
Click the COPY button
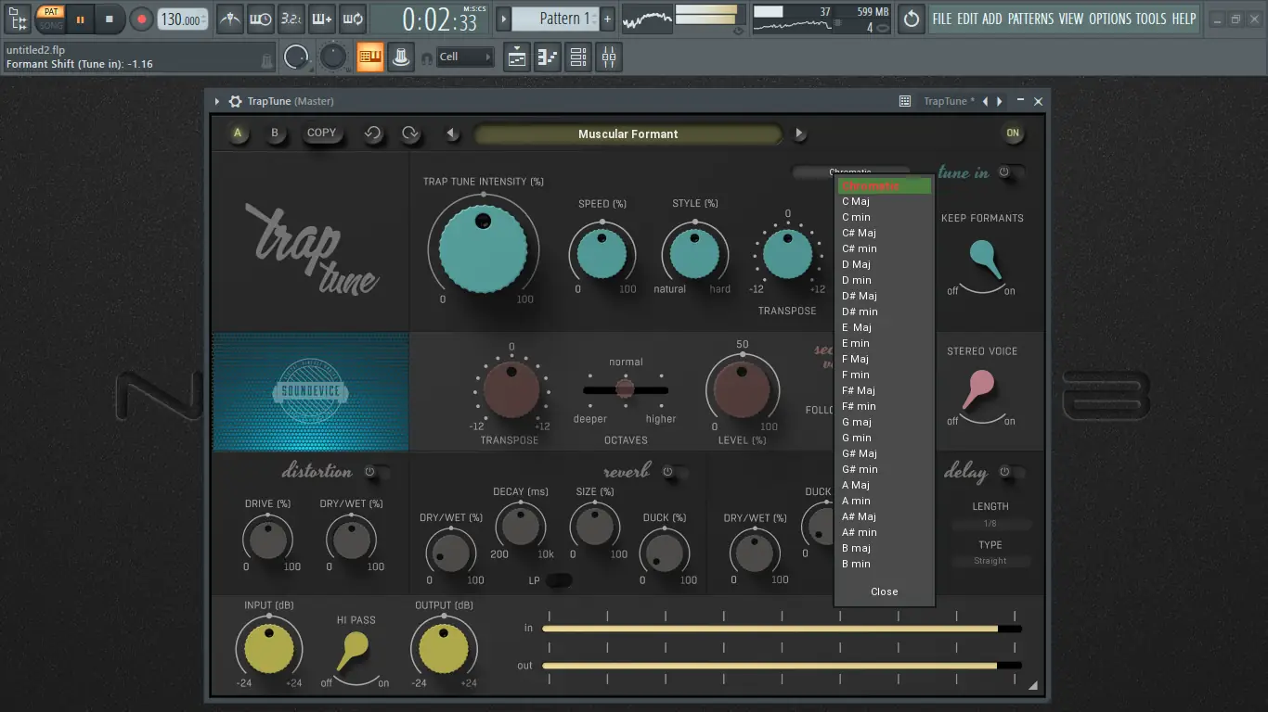[321, 133]
